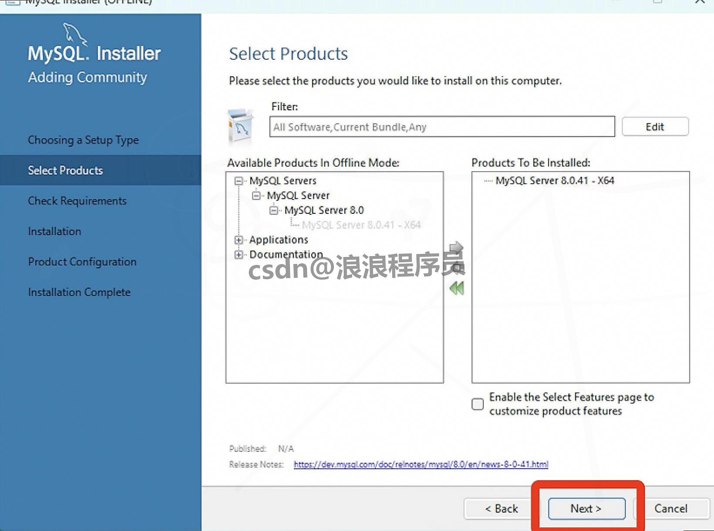
Task: Click the Next button
Action: click(586, 508)
